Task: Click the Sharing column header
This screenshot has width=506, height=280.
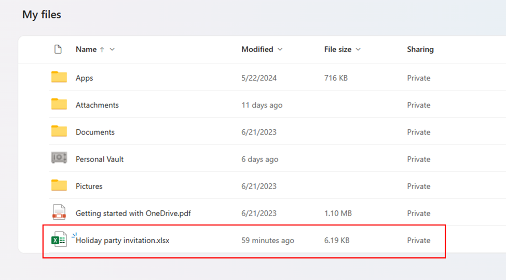Action: click(420, 49)
